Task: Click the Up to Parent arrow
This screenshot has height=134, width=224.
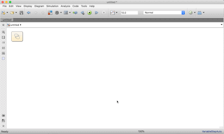Action: (x=43, y=13)
